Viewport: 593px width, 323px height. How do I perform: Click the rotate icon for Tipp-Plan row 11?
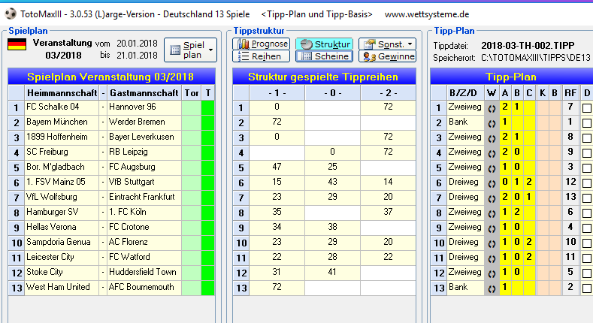pyautogui.click(x=492, y=258)
